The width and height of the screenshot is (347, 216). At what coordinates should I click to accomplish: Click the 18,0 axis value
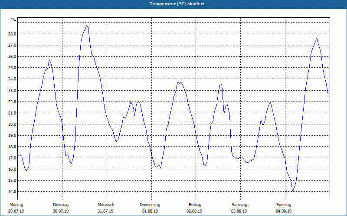pos(13,146)
